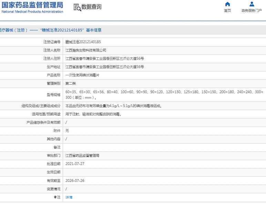Screen dimensions: 266x204
Task: Open the 详情 details link
Action: tap(69, 197)
